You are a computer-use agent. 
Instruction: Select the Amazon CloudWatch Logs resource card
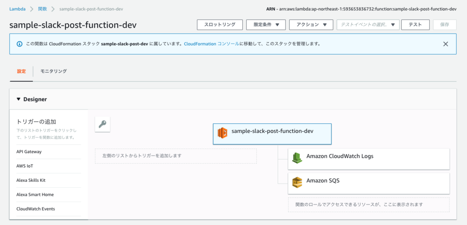click(368, 159)
